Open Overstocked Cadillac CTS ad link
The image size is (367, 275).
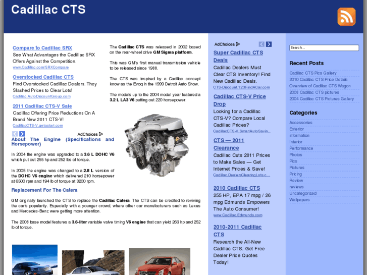[x=43, y=77]
